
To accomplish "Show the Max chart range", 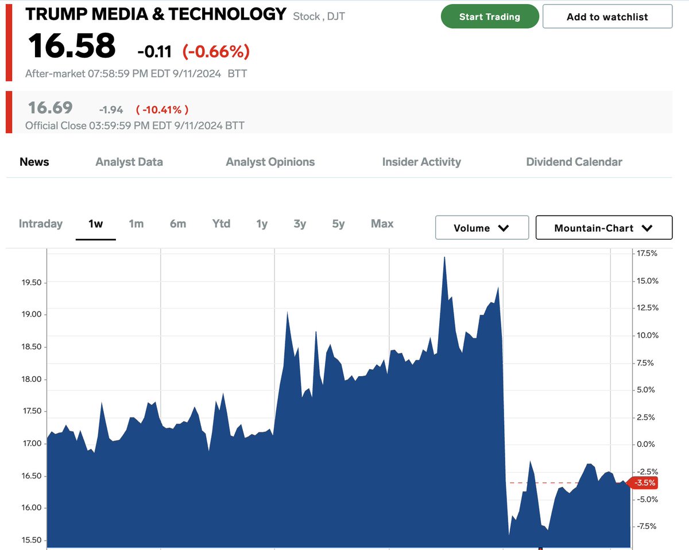I will click(x=382, y=224).
